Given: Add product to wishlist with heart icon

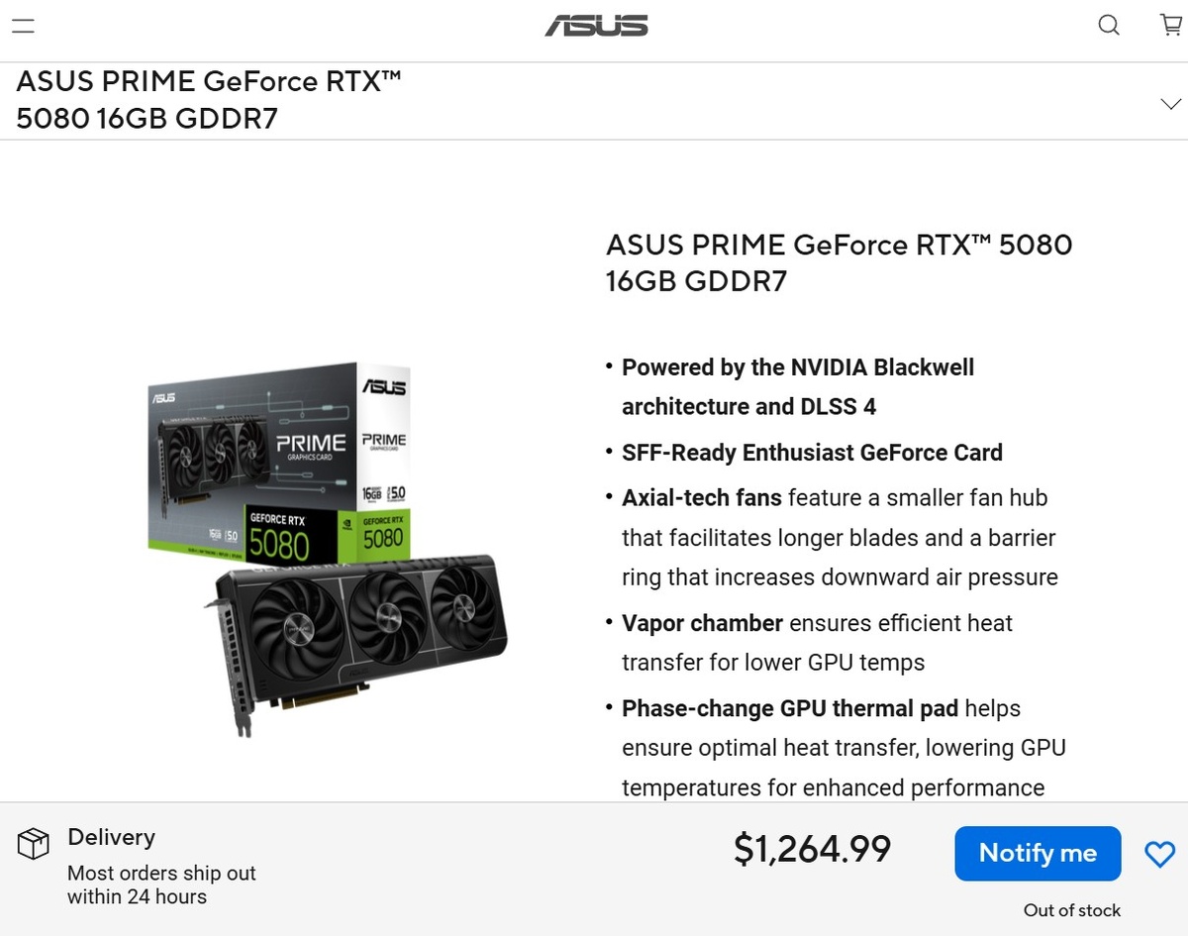Looking at the screenshot, I should pyautogui.click(x=1159, y=854).
